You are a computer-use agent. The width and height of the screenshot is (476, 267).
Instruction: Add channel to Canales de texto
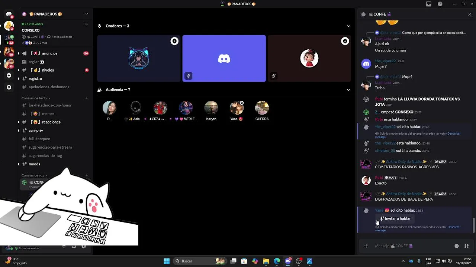87,98
